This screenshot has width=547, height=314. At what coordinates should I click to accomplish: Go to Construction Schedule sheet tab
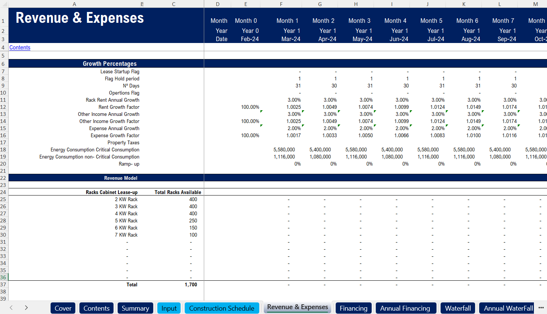pos(221,308)
